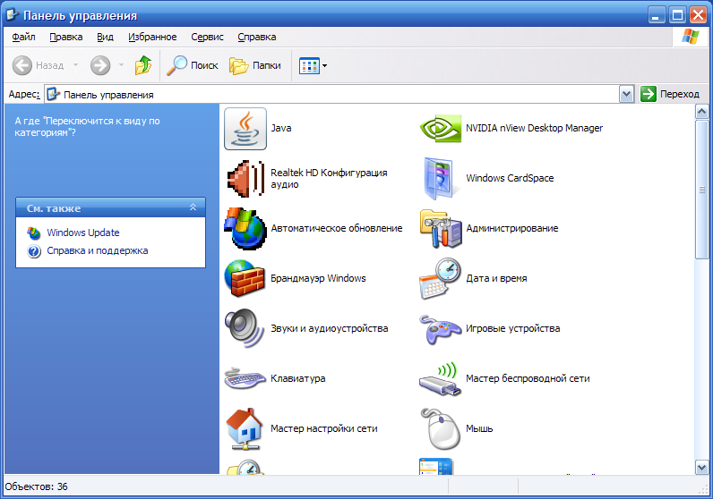Open the Forward history dropdown arrow
Screen dimensions: 713x499
pos(121,65)
